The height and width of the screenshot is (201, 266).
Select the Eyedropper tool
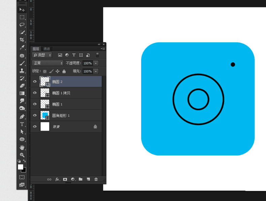(x=22, y=47)
